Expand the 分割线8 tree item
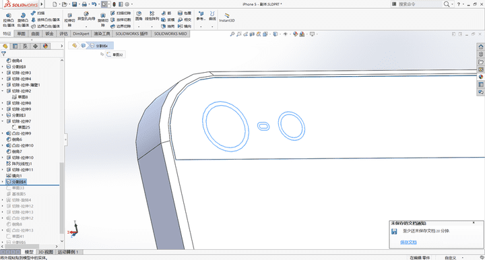Viewport: 485px width, 260px height. tap(3, 67)
